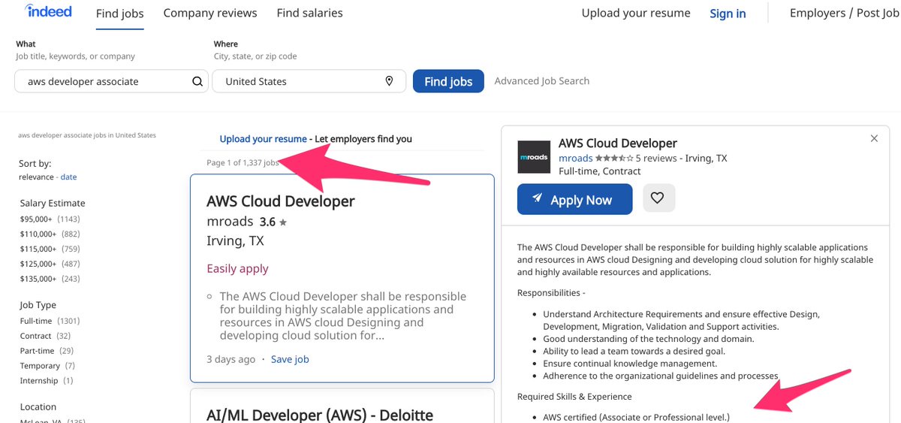The image size is (901, 423).
Task: Click the mroads company logo
Action: [534, 157]
